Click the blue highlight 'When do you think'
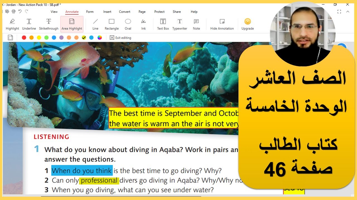 [x=82, y=170]
